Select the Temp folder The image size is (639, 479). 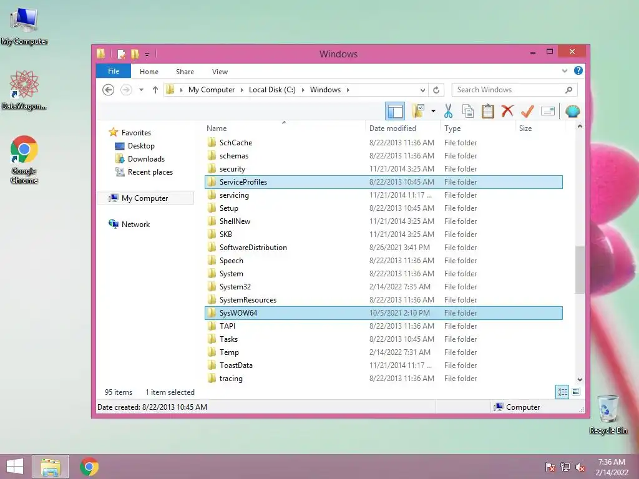click(x=228, y=352)
